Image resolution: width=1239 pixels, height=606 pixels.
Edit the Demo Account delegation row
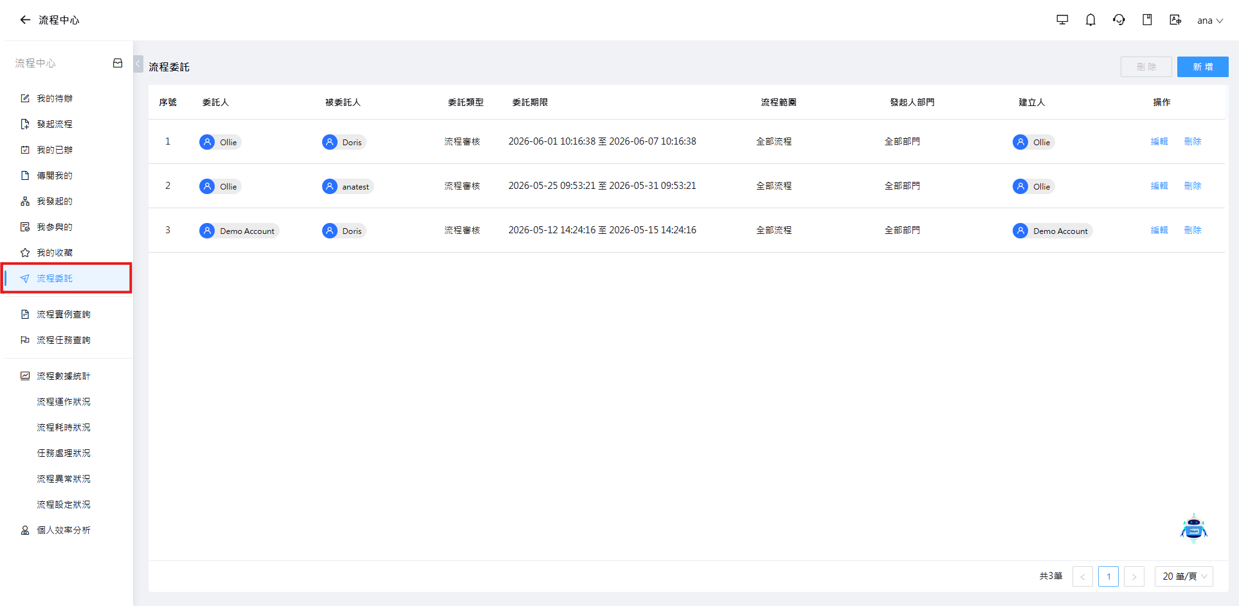[1159, 230]
